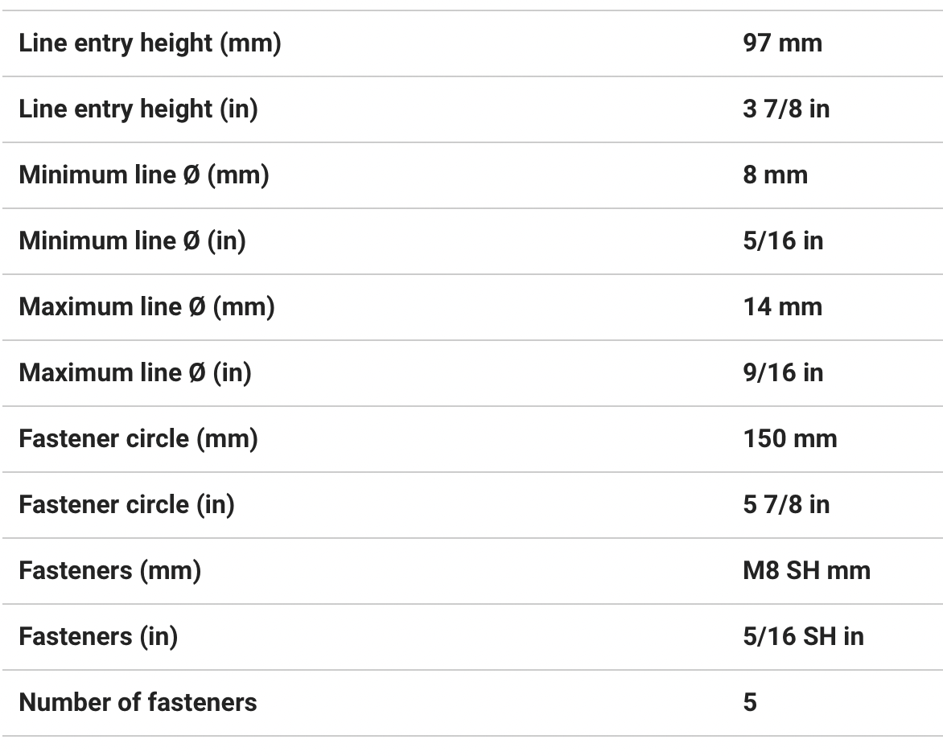Click the "Fasteners (mm)" label
The image size is (943, 756).
[x=109, y=571]
